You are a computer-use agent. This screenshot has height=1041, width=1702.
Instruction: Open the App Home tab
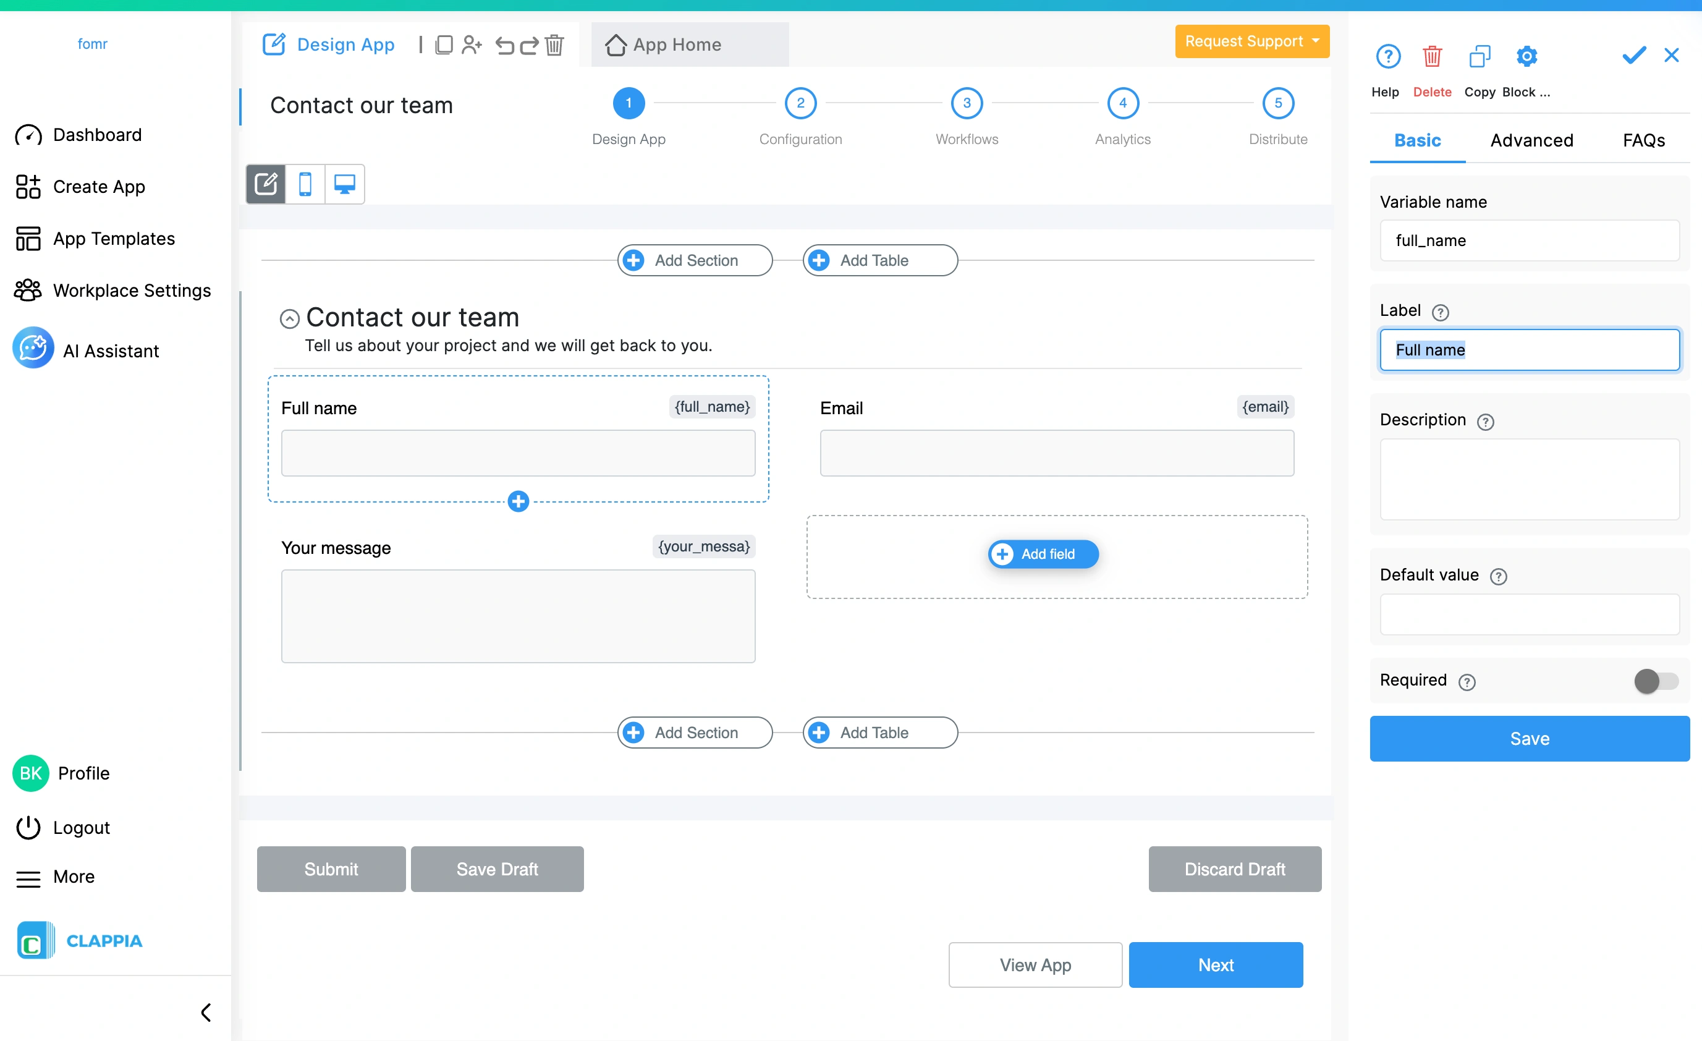(x=689, y=45)
